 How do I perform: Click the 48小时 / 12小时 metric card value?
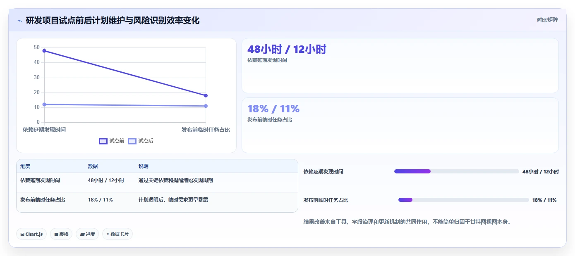[x=287, y=49]
